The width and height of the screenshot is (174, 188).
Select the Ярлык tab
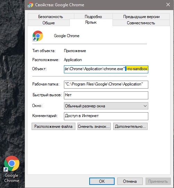tap(91, 23)
